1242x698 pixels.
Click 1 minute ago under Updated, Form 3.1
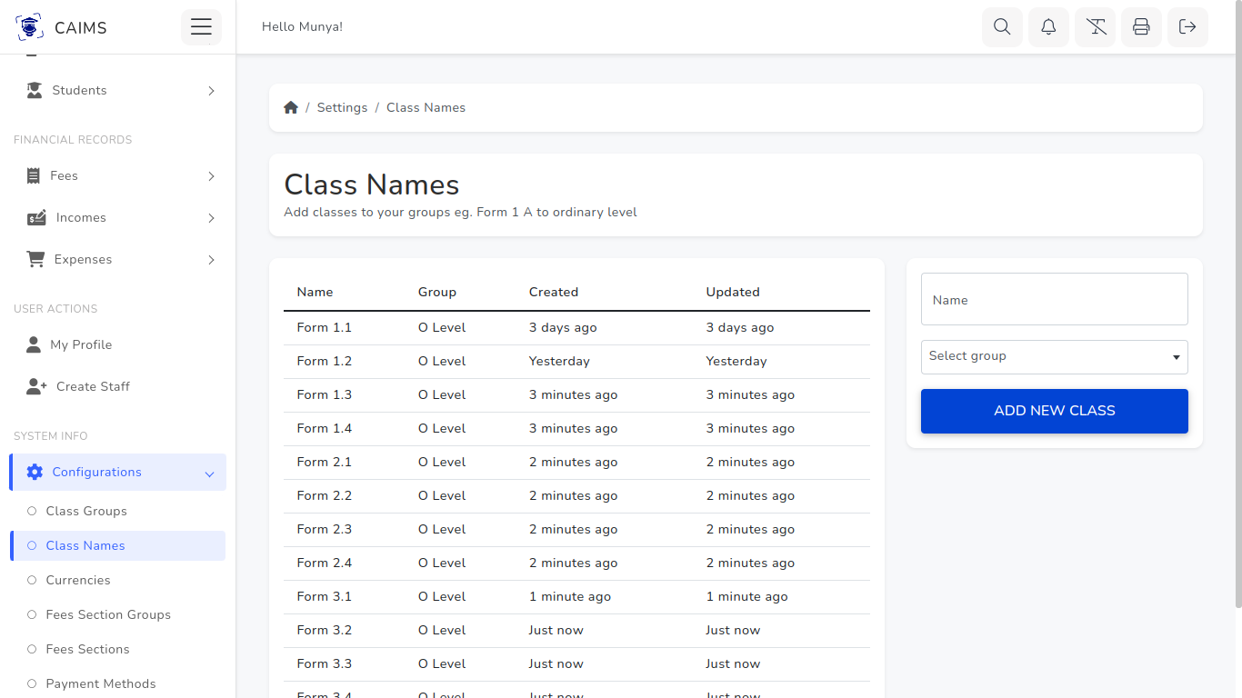pyautogui.click(x=746, y=596)
